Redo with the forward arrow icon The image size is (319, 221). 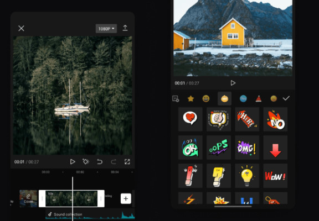pos(114,162)
